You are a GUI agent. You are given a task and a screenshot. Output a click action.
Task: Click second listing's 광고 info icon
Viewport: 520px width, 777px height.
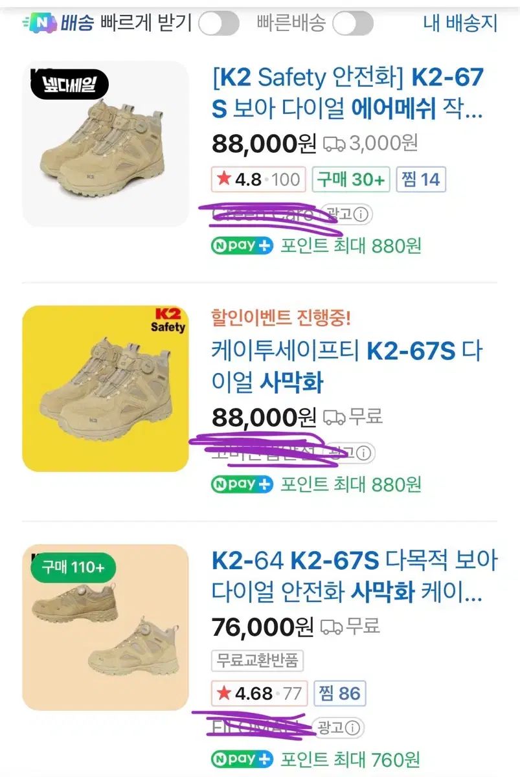365,452
